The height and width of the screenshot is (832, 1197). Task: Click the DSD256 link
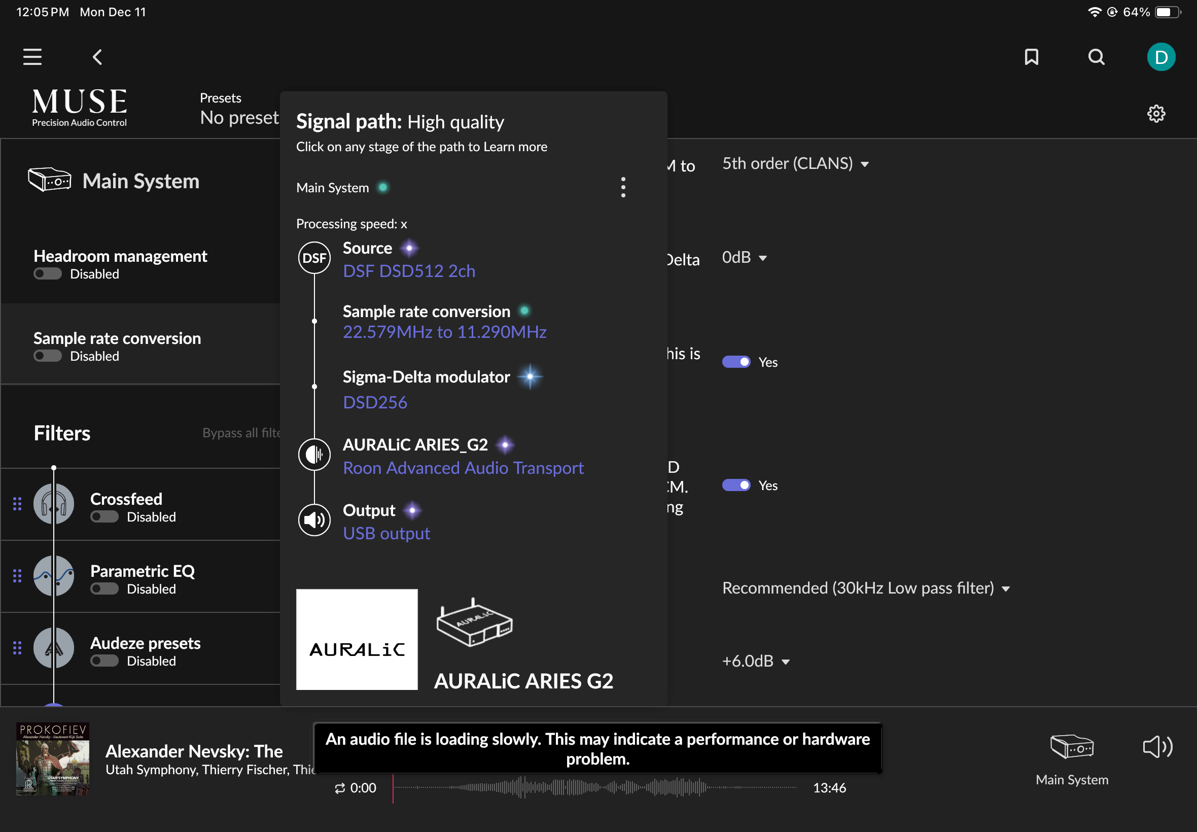click(375, 402)
